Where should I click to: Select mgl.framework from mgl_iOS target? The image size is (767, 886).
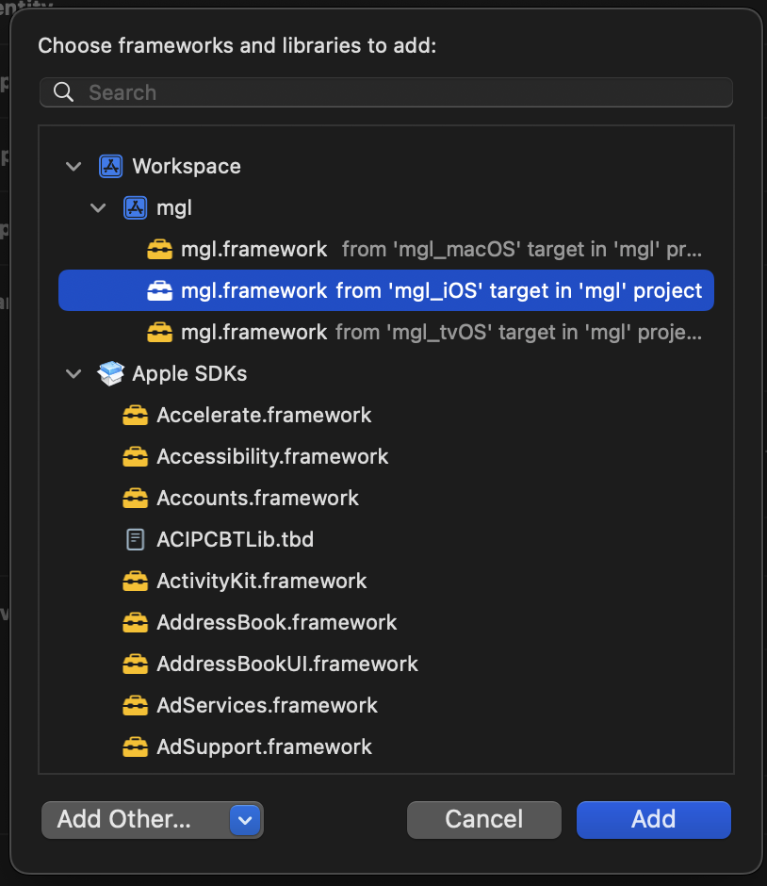click(386, 290)
